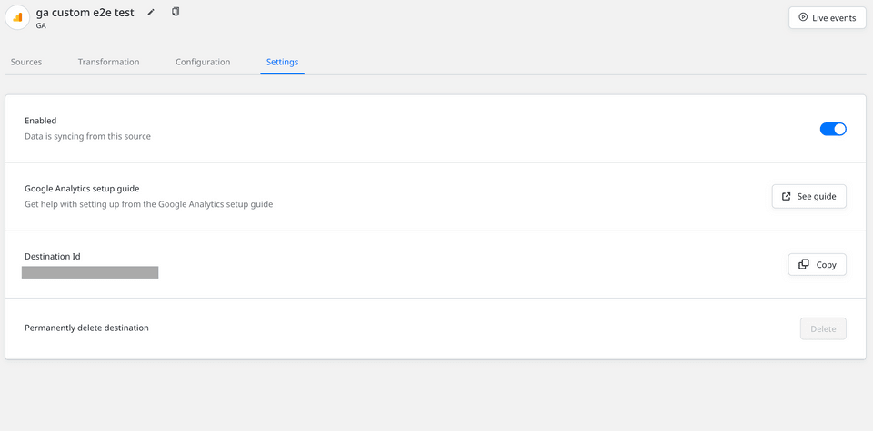
Task: Open Live events viewer
Action: [827, 17]
